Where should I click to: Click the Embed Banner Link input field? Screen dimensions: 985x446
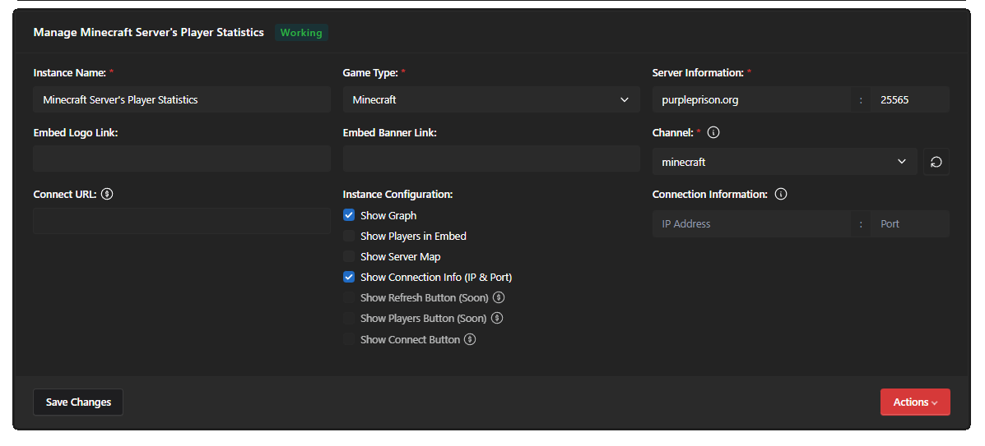491,159
